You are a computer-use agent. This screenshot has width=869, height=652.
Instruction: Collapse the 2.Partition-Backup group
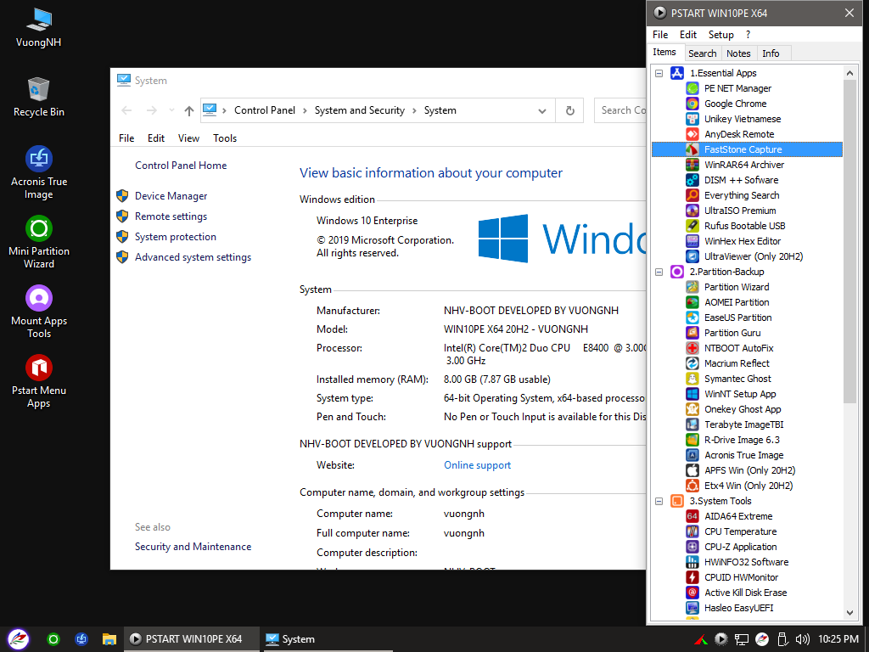coord(659,272)
